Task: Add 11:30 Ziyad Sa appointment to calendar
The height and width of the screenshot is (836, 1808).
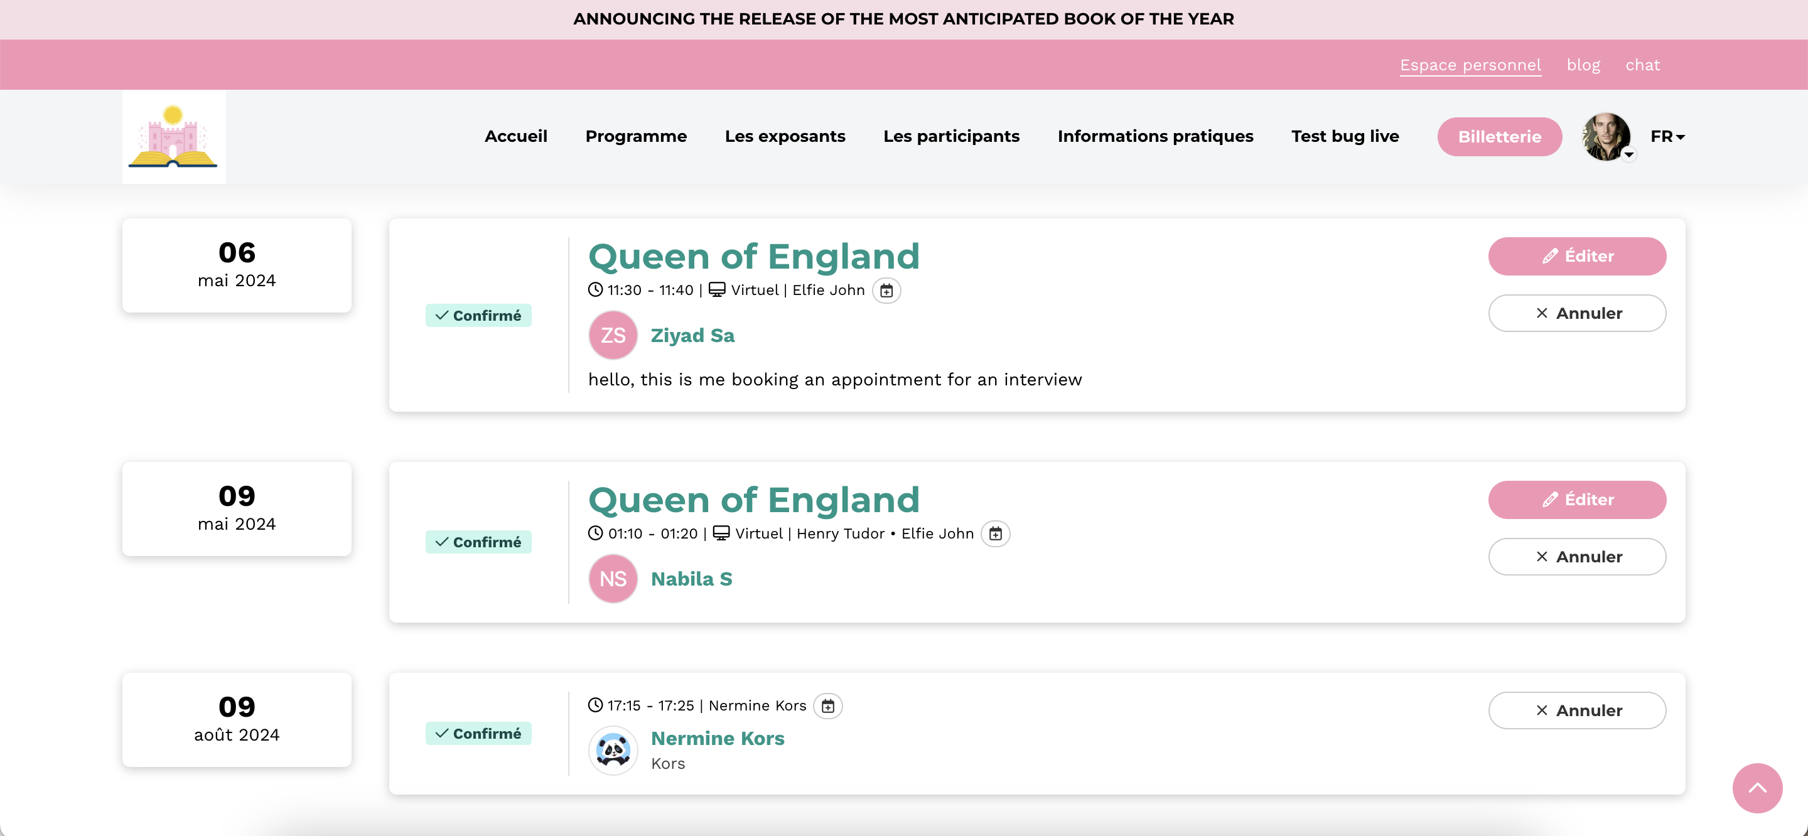Action: pos(886,290)
